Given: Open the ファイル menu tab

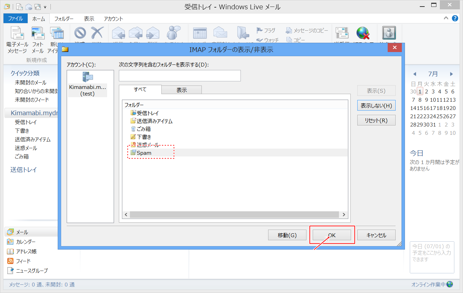Looking at the screenshot, I should [x=16, y=19].
